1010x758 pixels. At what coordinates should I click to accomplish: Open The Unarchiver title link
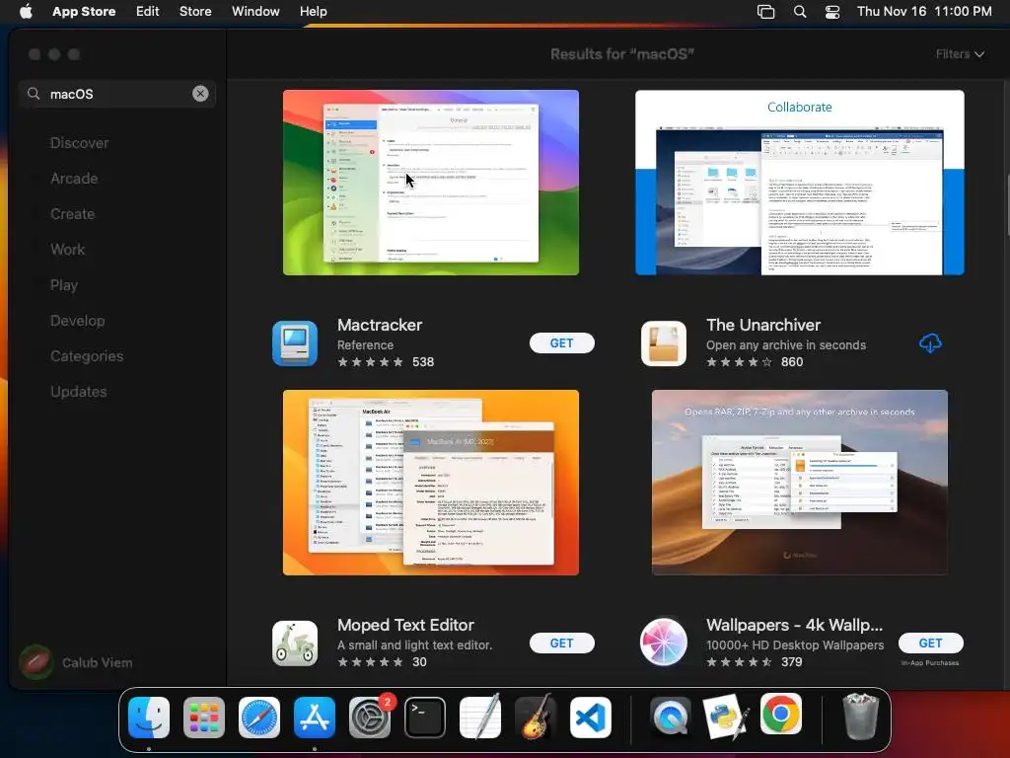(763, 325)
